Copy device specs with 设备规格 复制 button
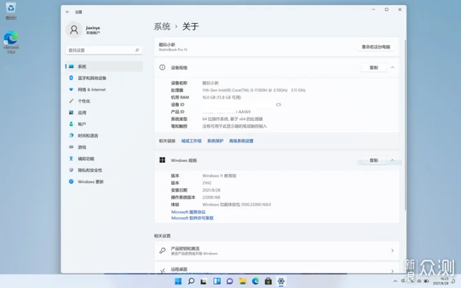The width and height of the screenshot is (461, 288). coord(373,68)
